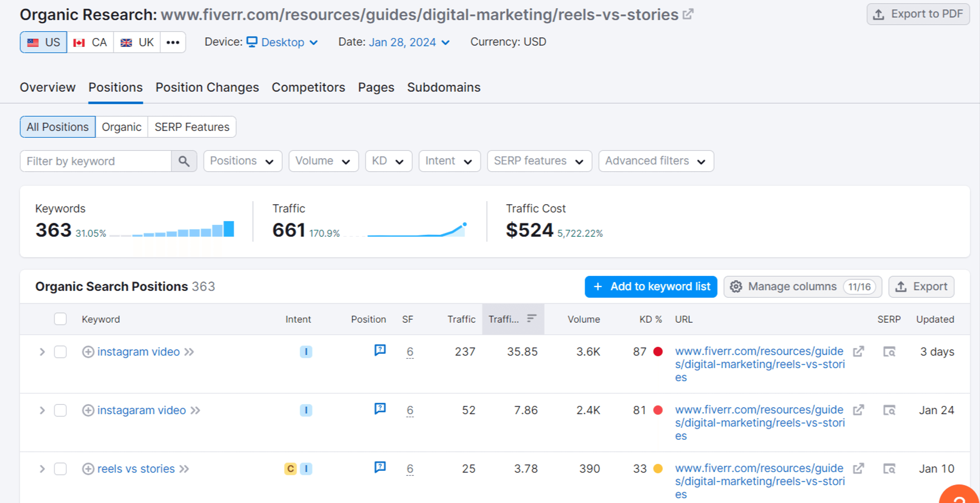Viewport: 980px width, 503px height.
Task: Switch to the Position Changes tab
Action: click(x=207, y=88)
